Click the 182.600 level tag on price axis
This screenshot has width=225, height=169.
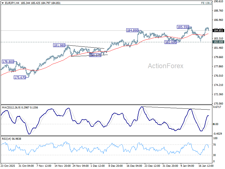coord(218,42)
